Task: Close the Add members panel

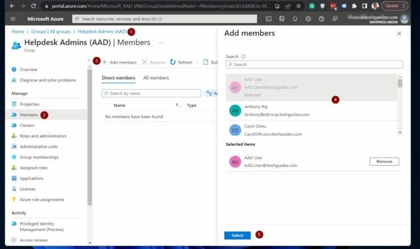Action: pyautogui.click(x=399, y=33)
